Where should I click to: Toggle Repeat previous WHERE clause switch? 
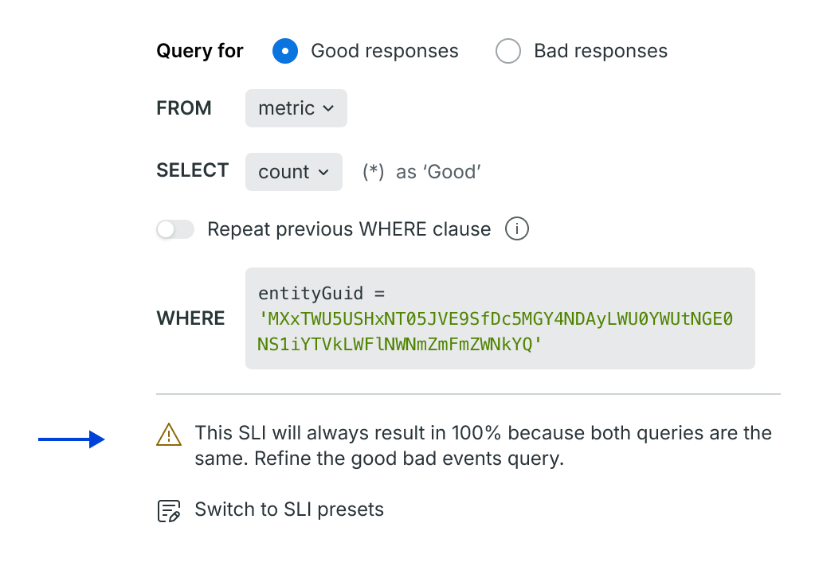[175, 229]
